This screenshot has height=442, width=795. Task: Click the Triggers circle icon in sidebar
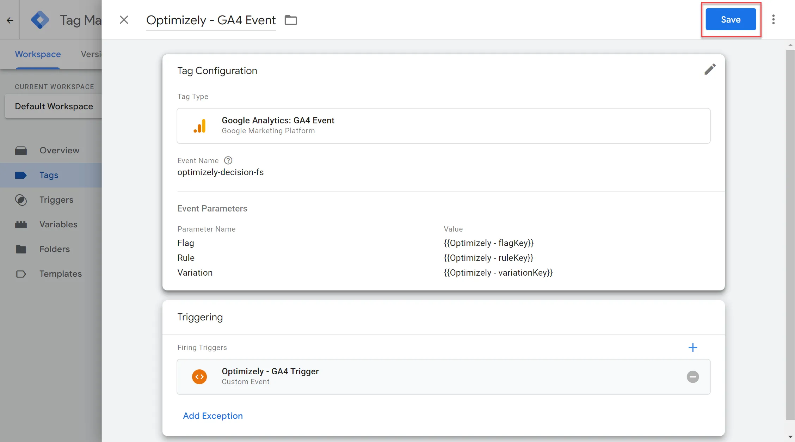coord(21,200)
